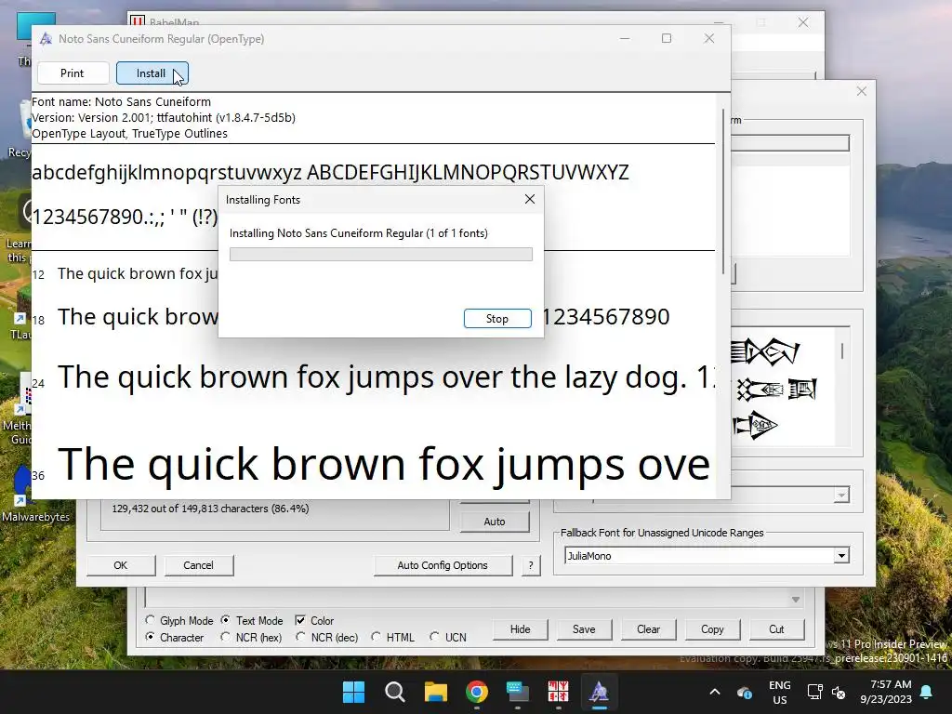Click Cancel in the font options dialog
952x714 pixels.
pos(199,565)
